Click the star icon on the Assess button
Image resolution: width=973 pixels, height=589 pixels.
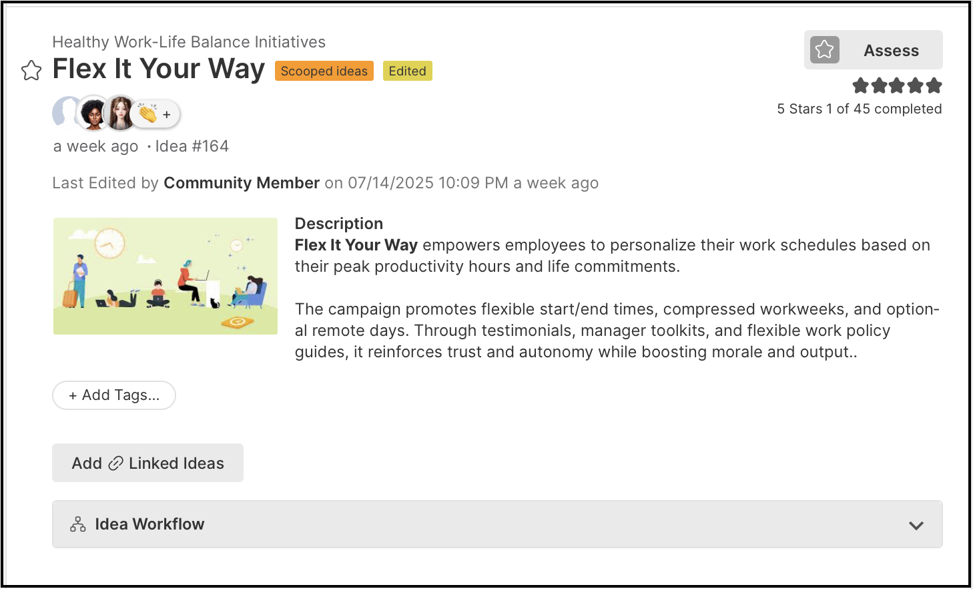click(825, 49)
